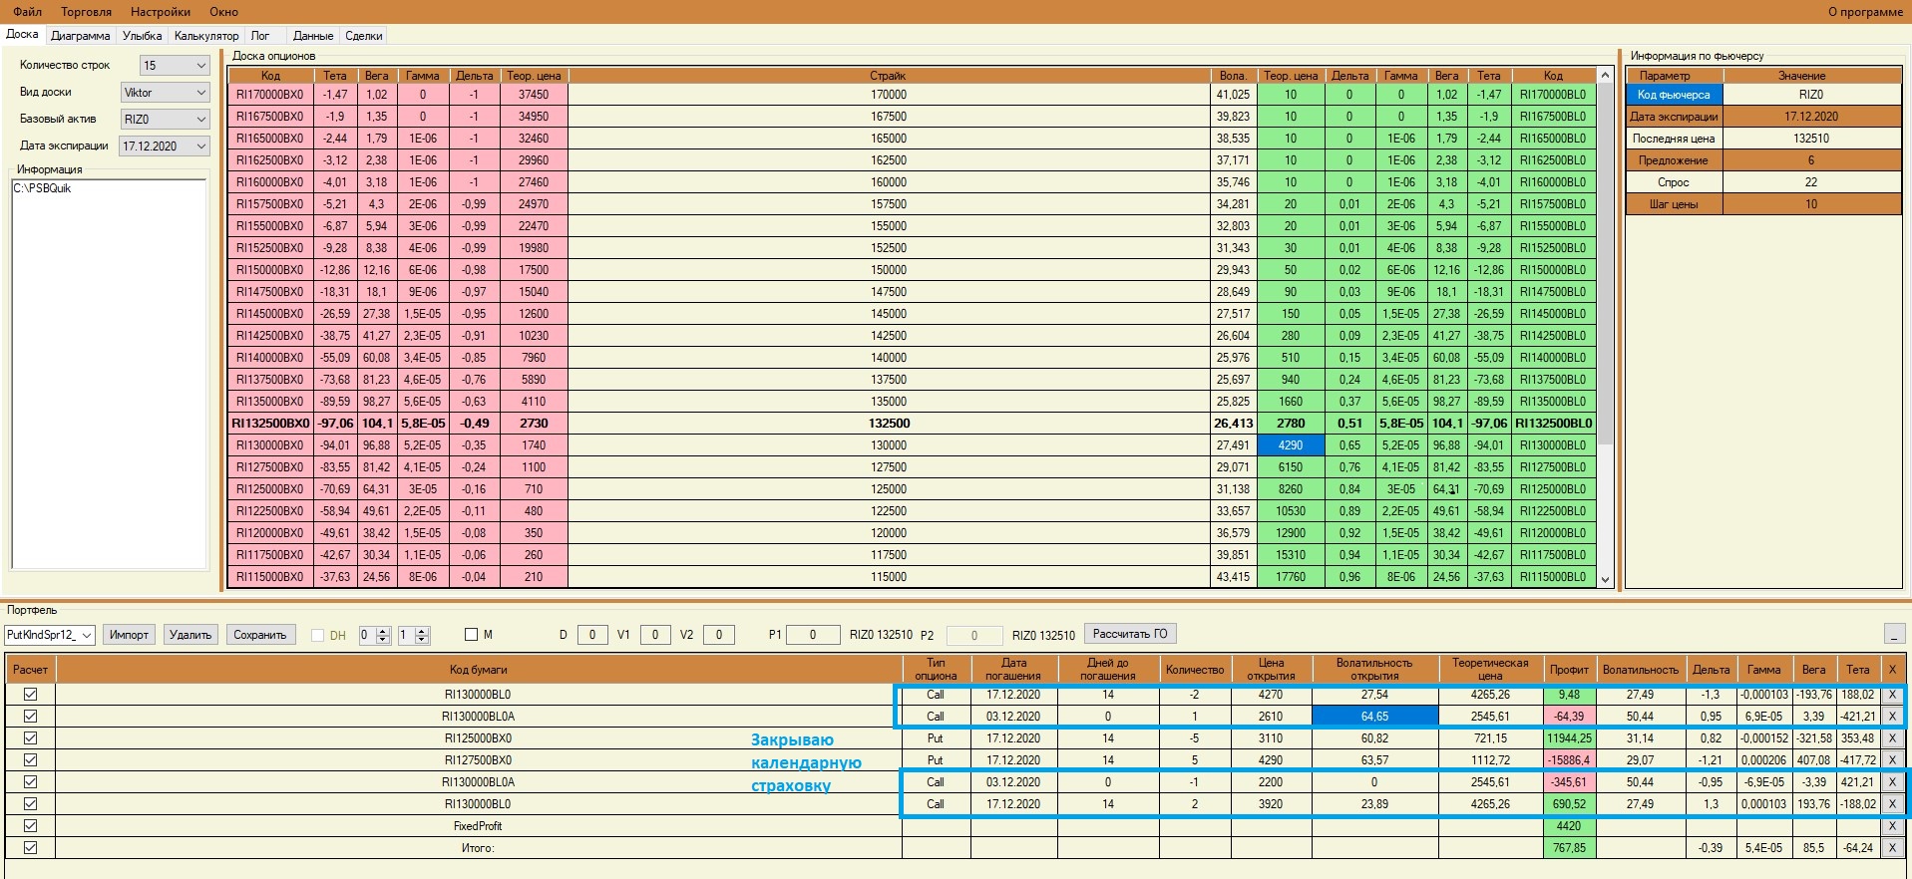Collapse portfolio panel with the underscore button
This screenshot has width=1912, height=879.
pos(1895,634)
